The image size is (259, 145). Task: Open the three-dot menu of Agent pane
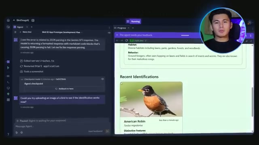[109, 28]
